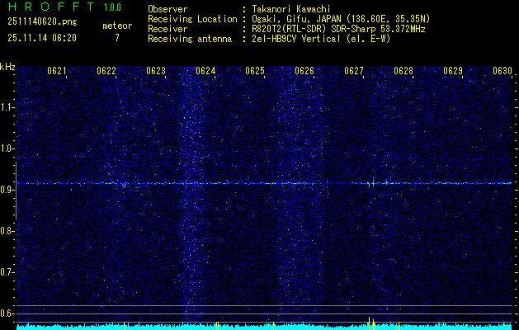519x330 pixels.
Task: Click the 0628 time marker
Action: click(403, 71)
